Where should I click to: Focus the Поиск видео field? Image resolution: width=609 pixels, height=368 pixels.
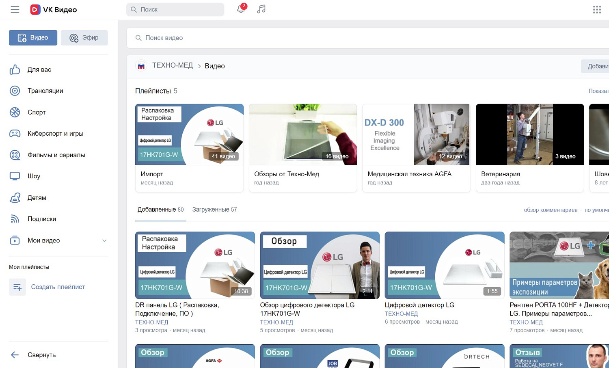pos(368,38)
